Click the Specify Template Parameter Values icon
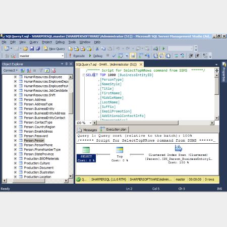This screenshot has width=227, height=227. [x=205, y=55]
